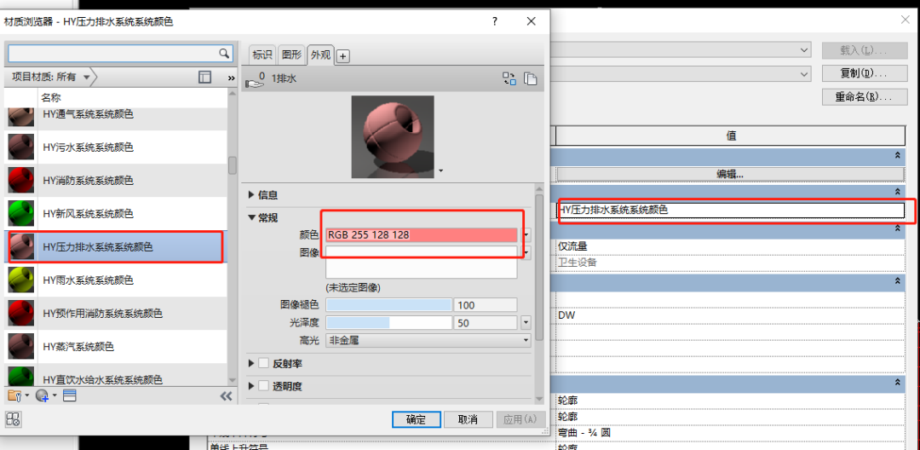Enable the 反射率 checkbox

click(263, 364)
